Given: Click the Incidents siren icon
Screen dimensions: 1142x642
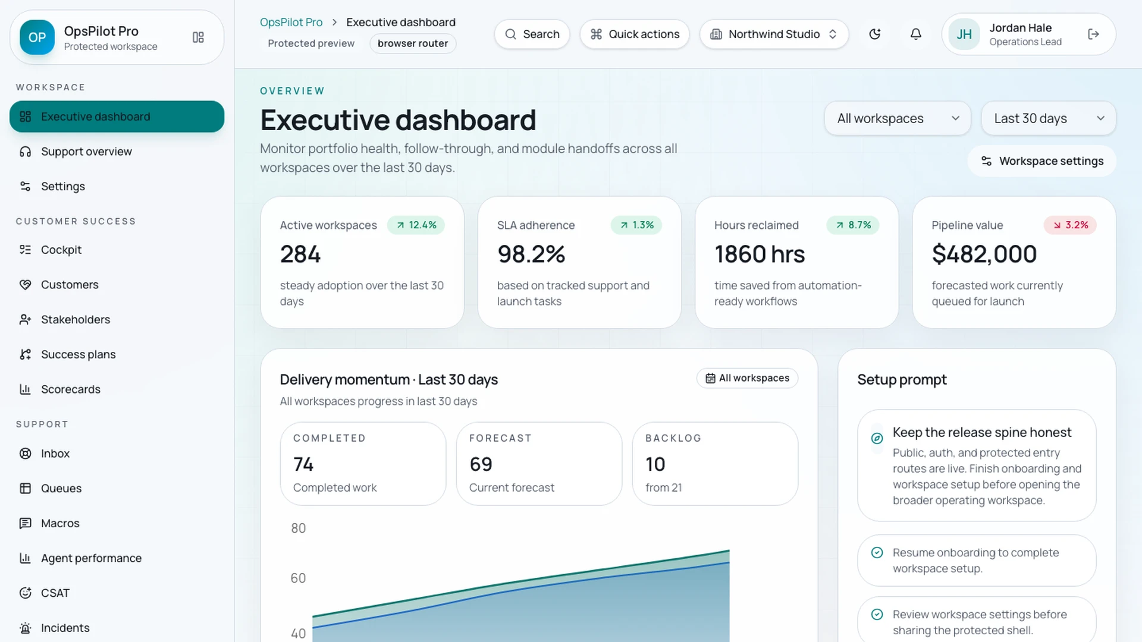Looking at the screenshot, I should 25,628.
